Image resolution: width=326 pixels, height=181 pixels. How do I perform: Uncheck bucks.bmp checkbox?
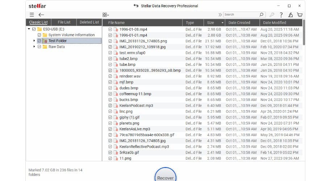click(x=110, y=100)
